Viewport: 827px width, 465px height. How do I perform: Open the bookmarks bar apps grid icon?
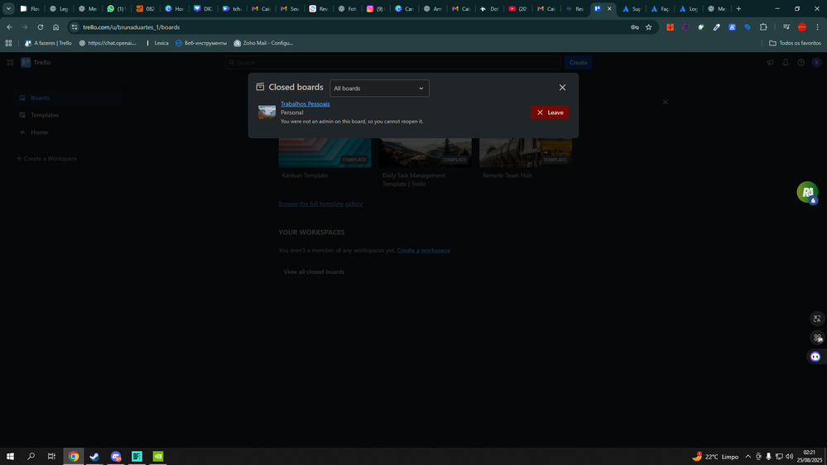pyautogui.click(x=8, y=43)
